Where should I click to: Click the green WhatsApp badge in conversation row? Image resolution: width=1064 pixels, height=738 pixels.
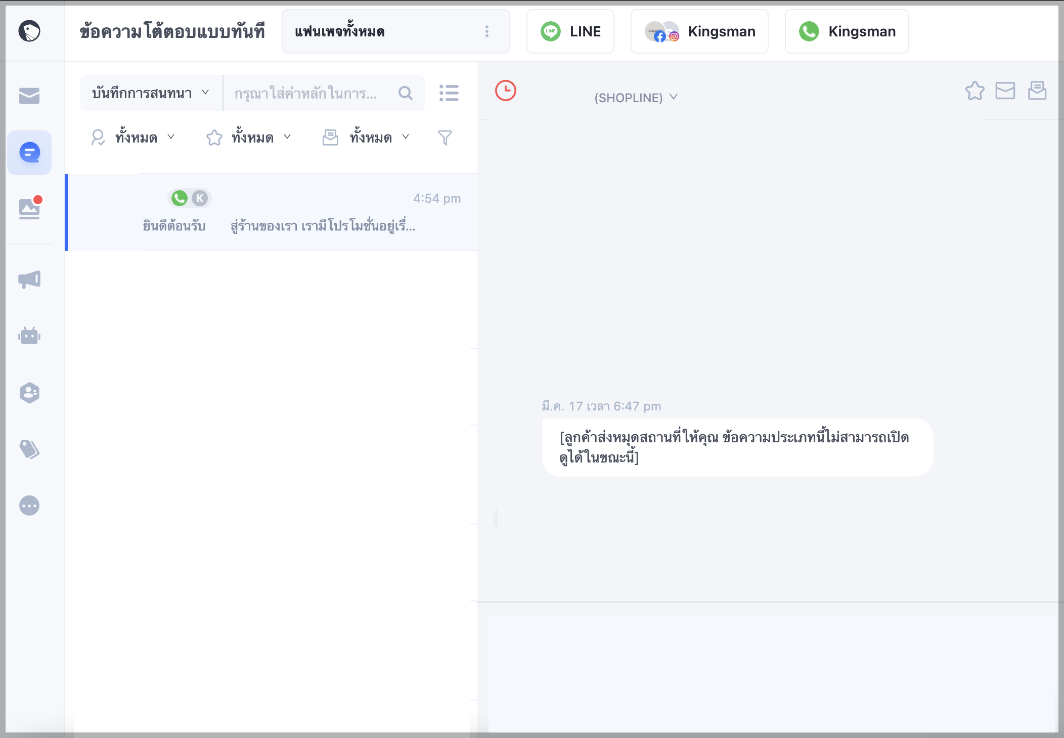coord(180,198)
